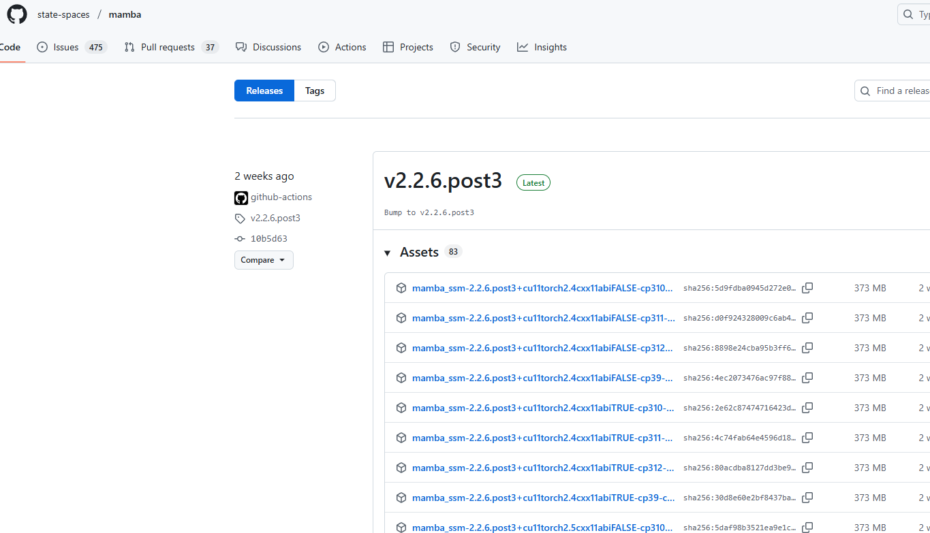
Task: Copy sha256 4c74fab64e4596d18 hash
Action: pyautogui.click(x=807, y=438)
